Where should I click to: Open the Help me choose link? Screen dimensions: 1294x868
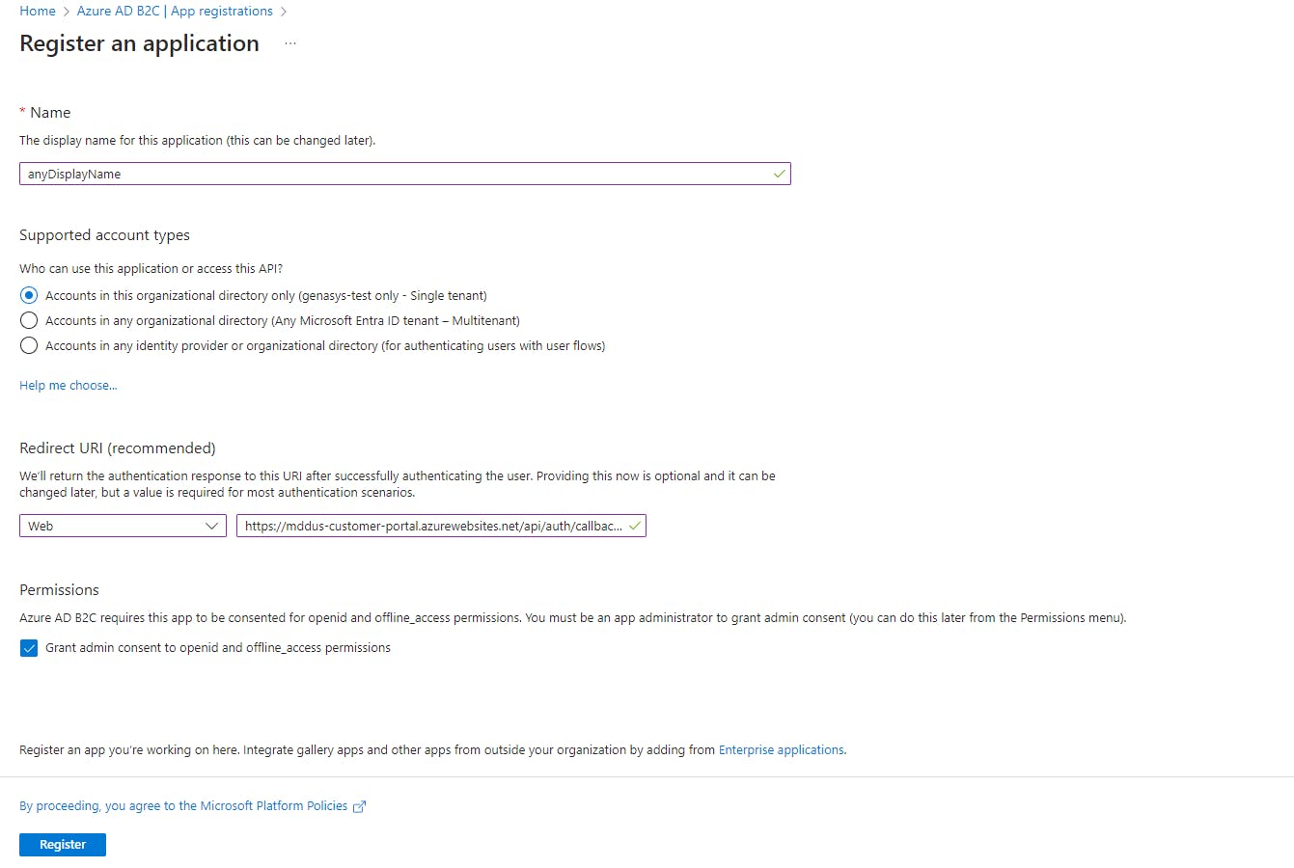[69, 386]
